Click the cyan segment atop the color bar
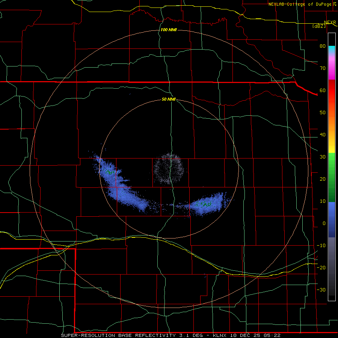The image size is (338, 338). (332, 50)
